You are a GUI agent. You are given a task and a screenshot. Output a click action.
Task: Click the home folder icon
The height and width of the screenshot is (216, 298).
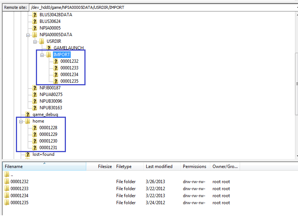tap(27, 121)
